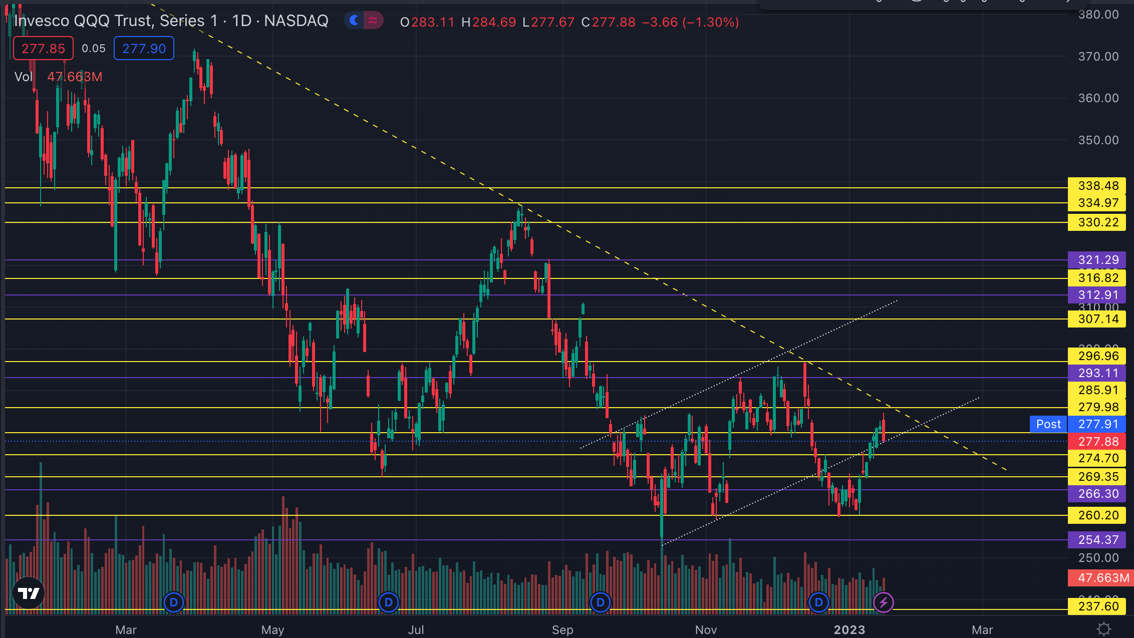Select the purple 321.29 price label
The height and width of the screenshot is (638, 1134).
tap(1096, 260)
